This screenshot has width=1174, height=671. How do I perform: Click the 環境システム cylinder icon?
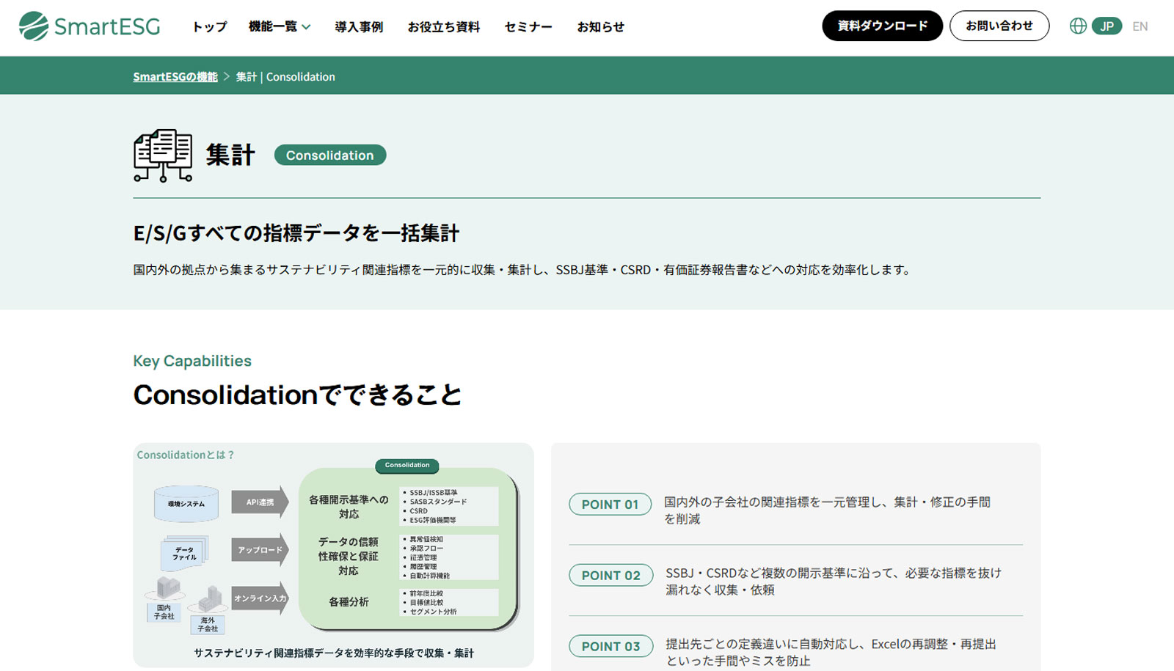186,504
